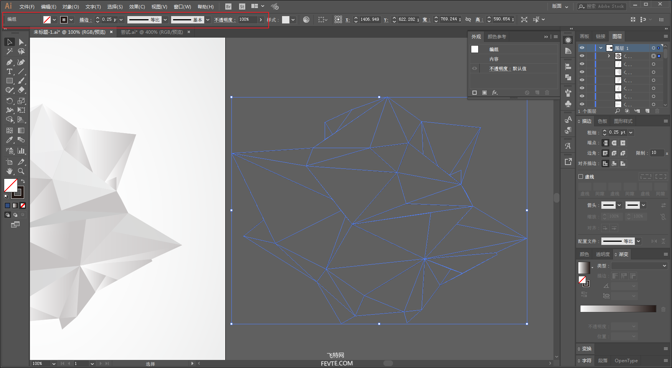Choose the Magic Wand tool

(x=10, y=51)
